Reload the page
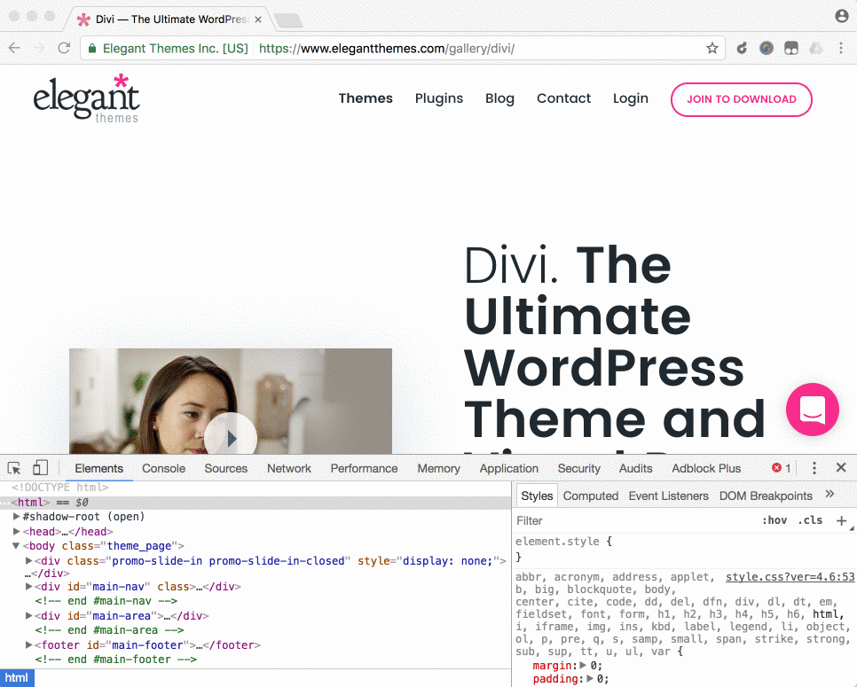 pos(64,49)
